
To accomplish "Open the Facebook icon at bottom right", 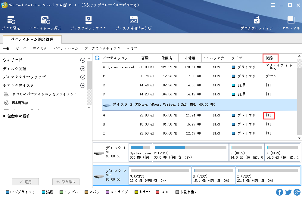I will click(x=279, y=192).
